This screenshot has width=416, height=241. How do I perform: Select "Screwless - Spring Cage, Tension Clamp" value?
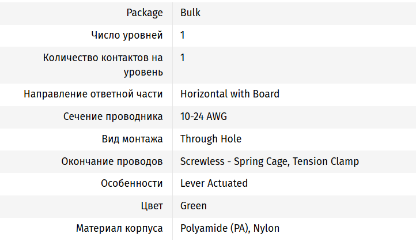pos(270,161)
